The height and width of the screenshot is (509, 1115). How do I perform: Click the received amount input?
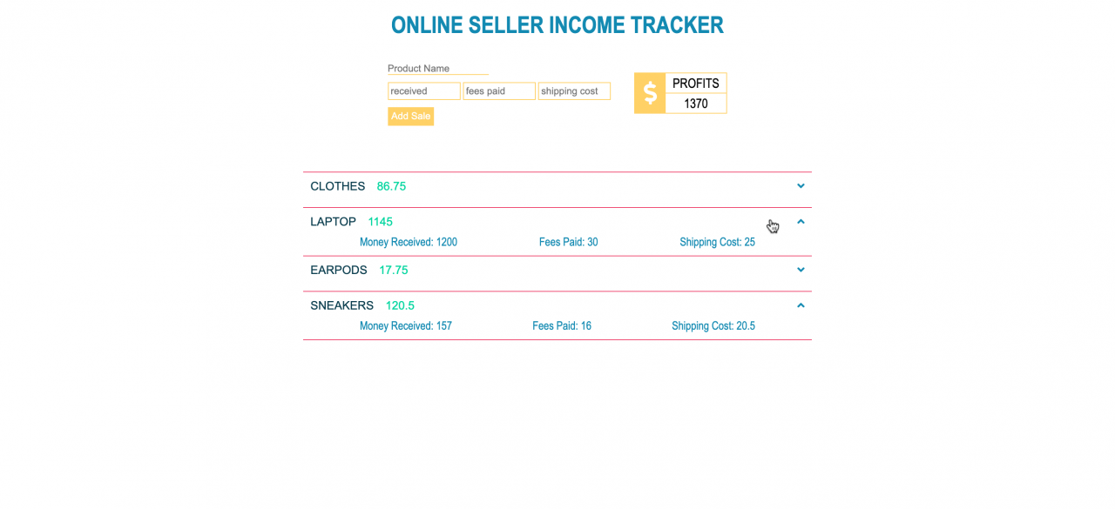coord(424,91)
